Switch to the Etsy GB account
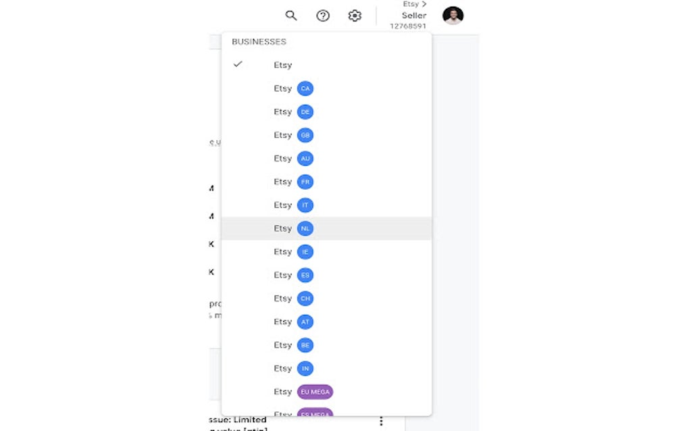Image resolution: width=689 pixels, height=431 pixels. [x=293, y=135]
